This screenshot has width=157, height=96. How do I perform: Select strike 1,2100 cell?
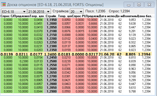(51, 31)
